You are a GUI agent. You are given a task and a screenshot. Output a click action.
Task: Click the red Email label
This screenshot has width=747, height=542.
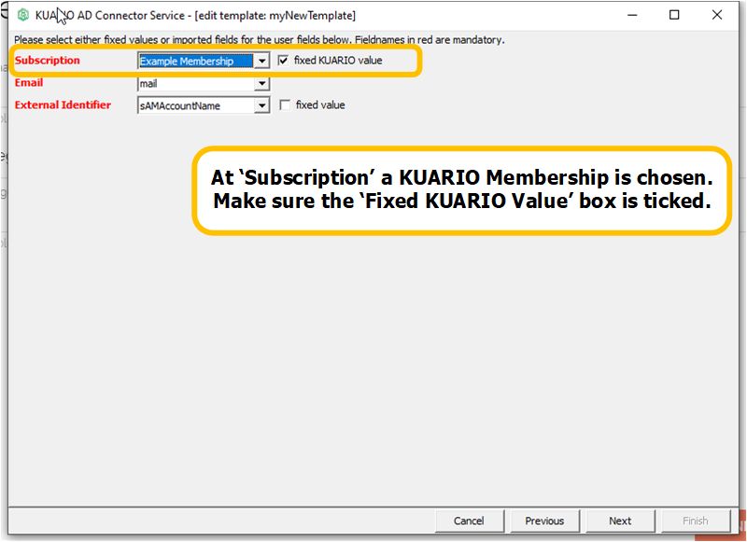pos(29,83)
